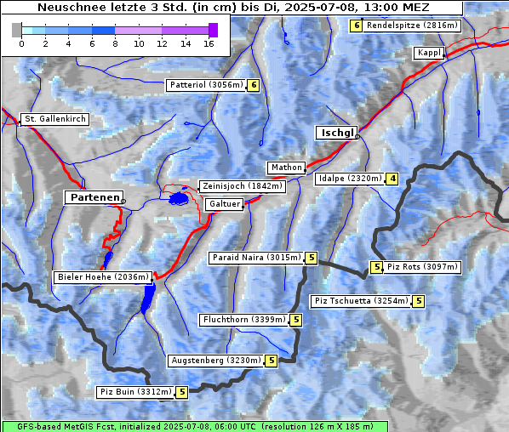Select the Zeinisjoch (1842m) label
This screenshot has height=432, width=509.
pyautogui.click(x=243, y=186)
